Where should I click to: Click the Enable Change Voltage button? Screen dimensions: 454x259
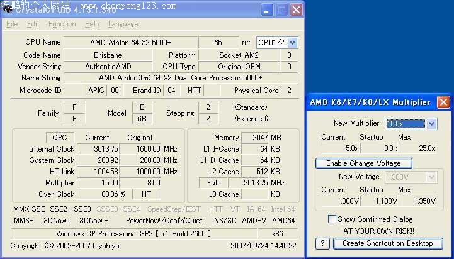coord(363,163)
